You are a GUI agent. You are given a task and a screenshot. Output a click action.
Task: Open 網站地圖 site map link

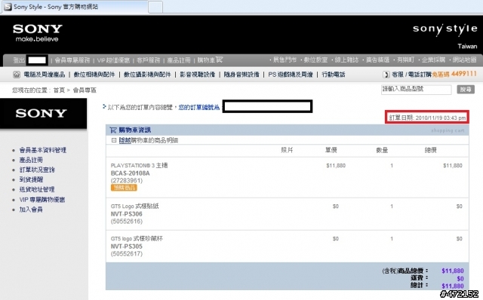465,60
